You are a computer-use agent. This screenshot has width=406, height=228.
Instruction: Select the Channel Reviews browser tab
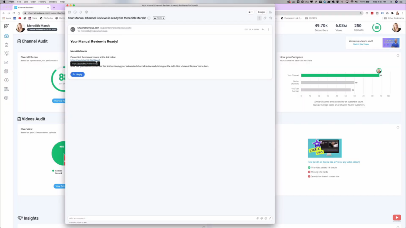click(31, 8)
